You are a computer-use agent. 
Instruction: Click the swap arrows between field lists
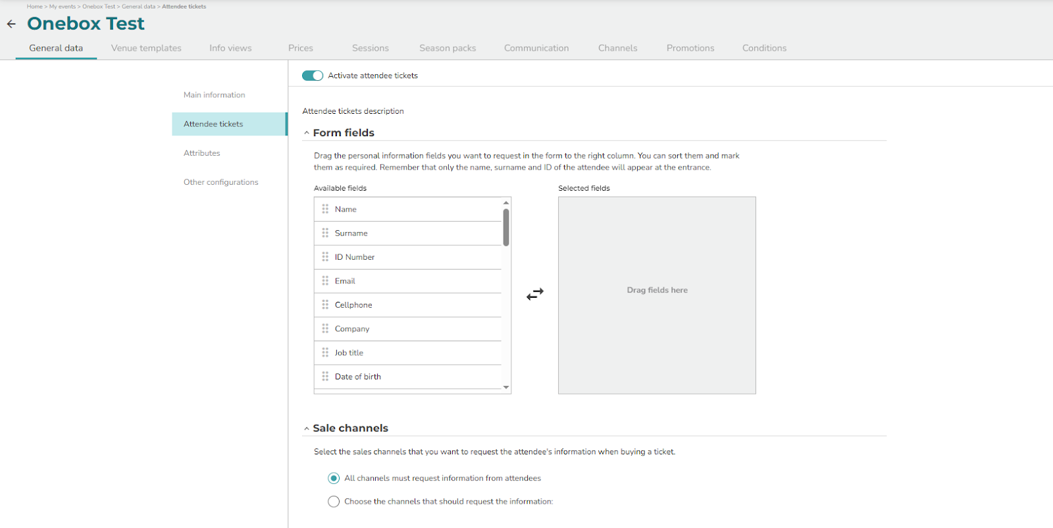coord(535,294)
